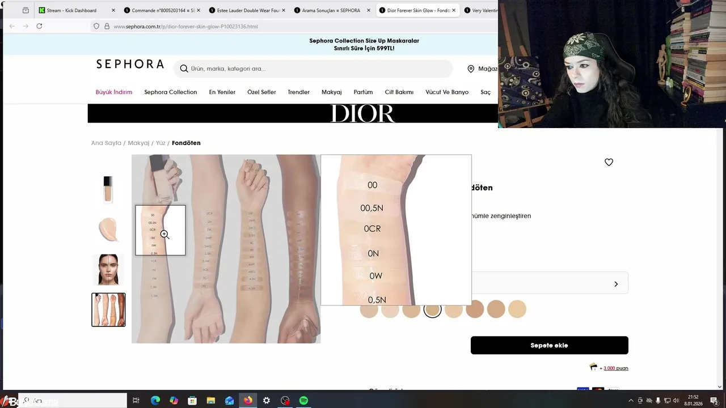
Task: Open the tracking protection shield icon
Action: pos(96,26)
